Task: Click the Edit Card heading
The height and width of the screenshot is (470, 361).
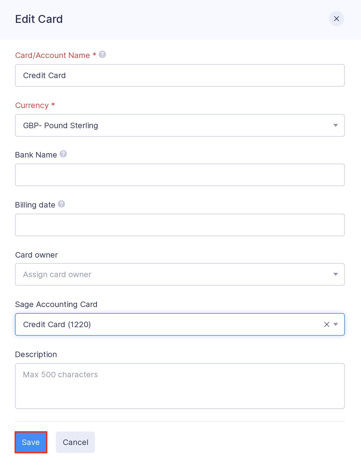Action: (x=39, y=19)
